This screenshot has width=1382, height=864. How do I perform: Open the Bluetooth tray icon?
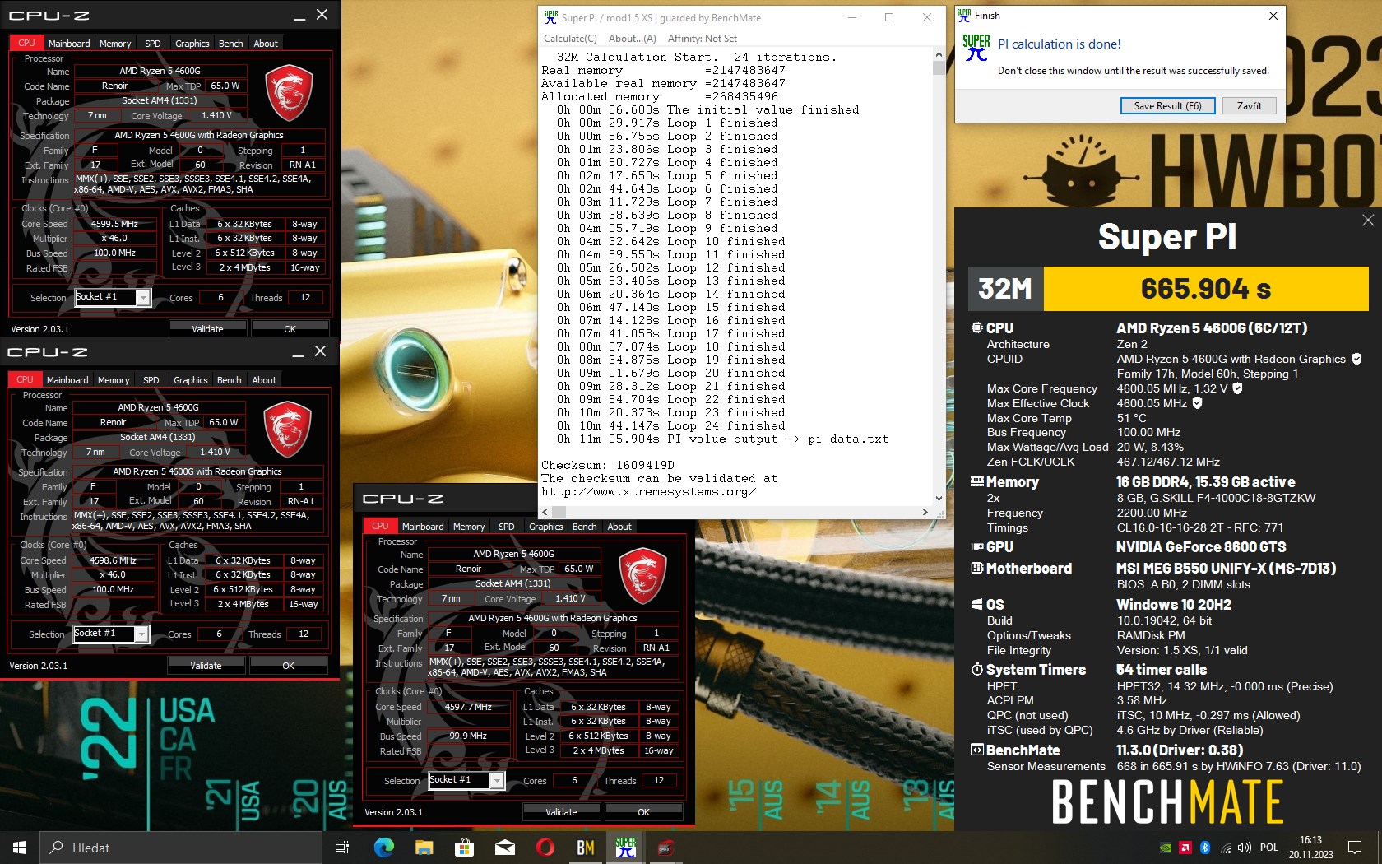pyautogui.click(x=1205, y=848)
